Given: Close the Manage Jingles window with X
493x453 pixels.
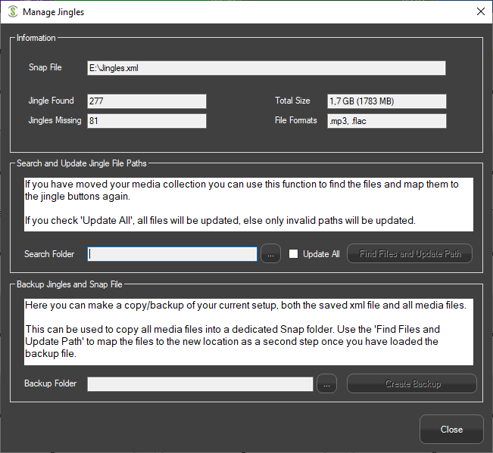Looking at the screenshot, I should pos(480,11).
